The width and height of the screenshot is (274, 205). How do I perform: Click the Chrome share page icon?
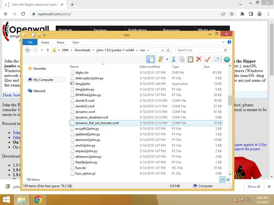223,14
